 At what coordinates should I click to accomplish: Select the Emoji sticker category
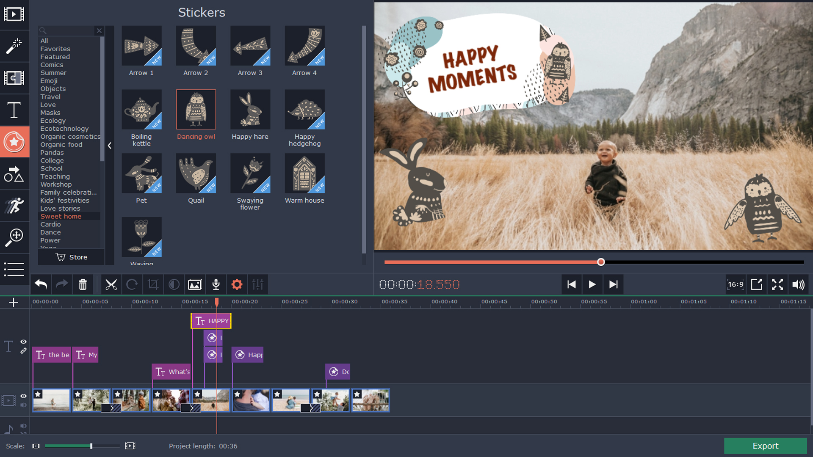point(49,80)
